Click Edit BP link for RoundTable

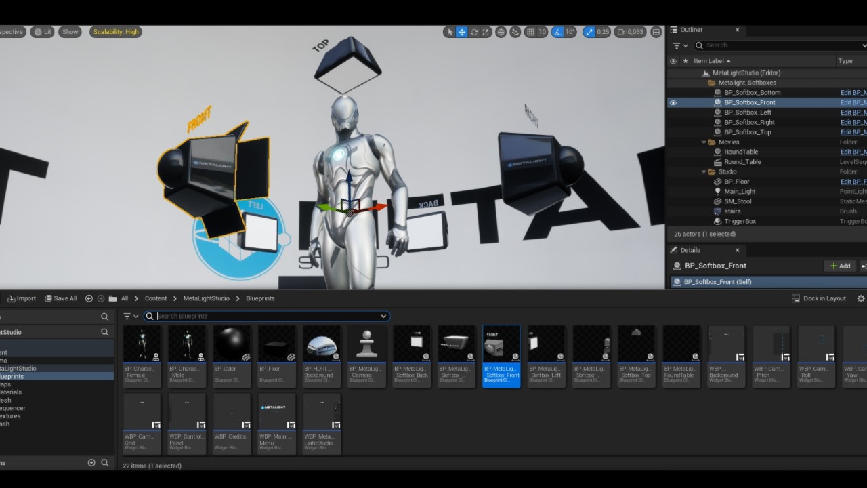click(x=853, y=152)
